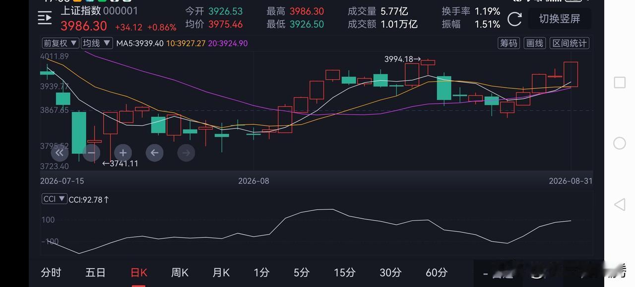Open the 均线 indicator dropdown

97,43
